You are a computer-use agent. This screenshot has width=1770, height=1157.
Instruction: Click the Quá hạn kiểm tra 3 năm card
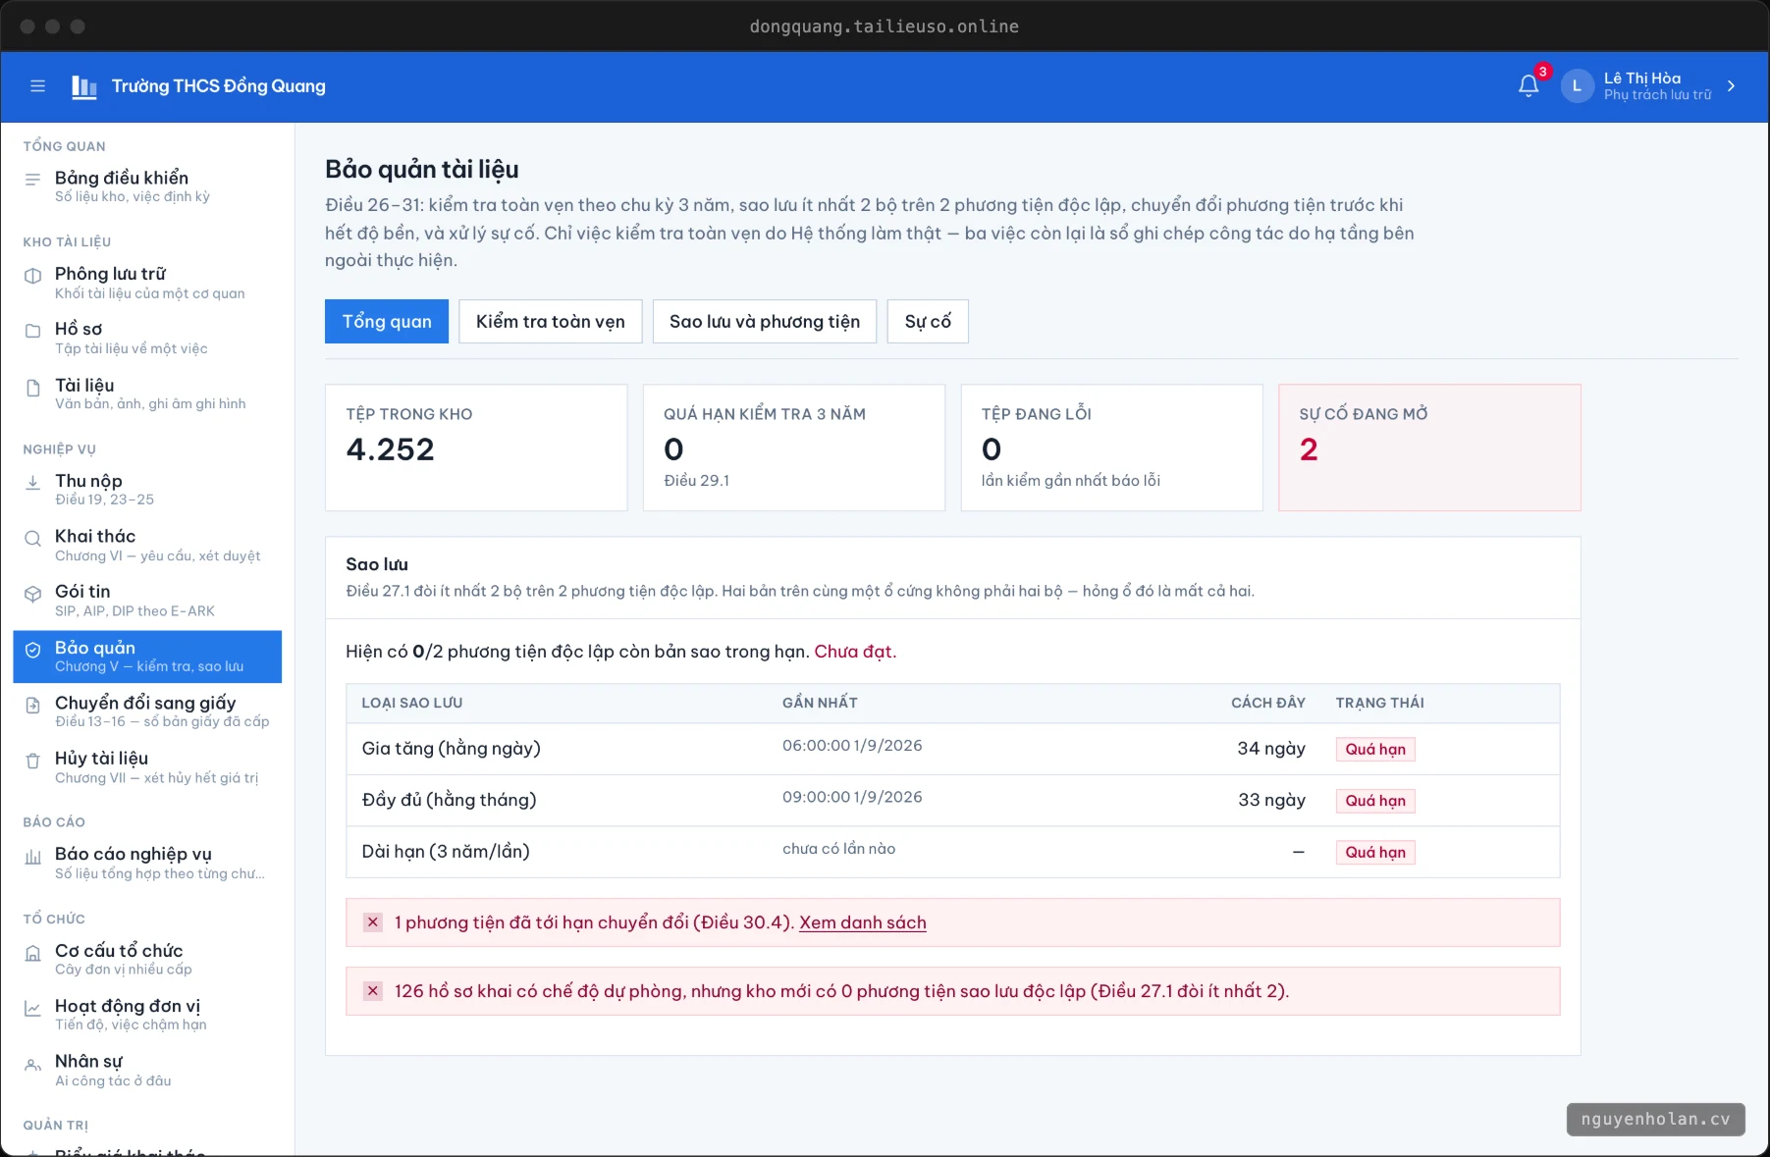tap(794, 447)
